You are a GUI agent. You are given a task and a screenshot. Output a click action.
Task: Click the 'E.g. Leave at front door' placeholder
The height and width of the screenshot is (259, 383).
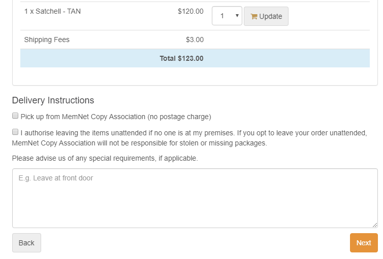point(56,178)
